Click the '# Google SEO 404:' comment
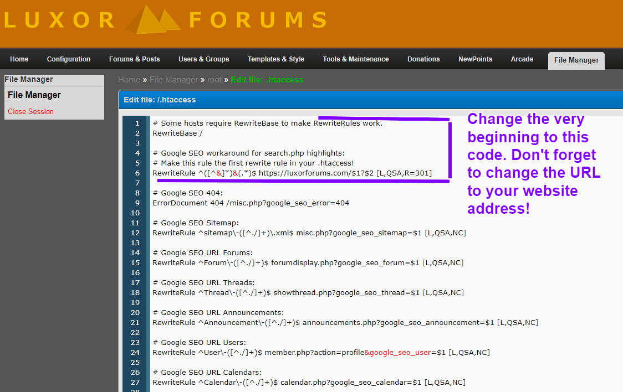 188,193
